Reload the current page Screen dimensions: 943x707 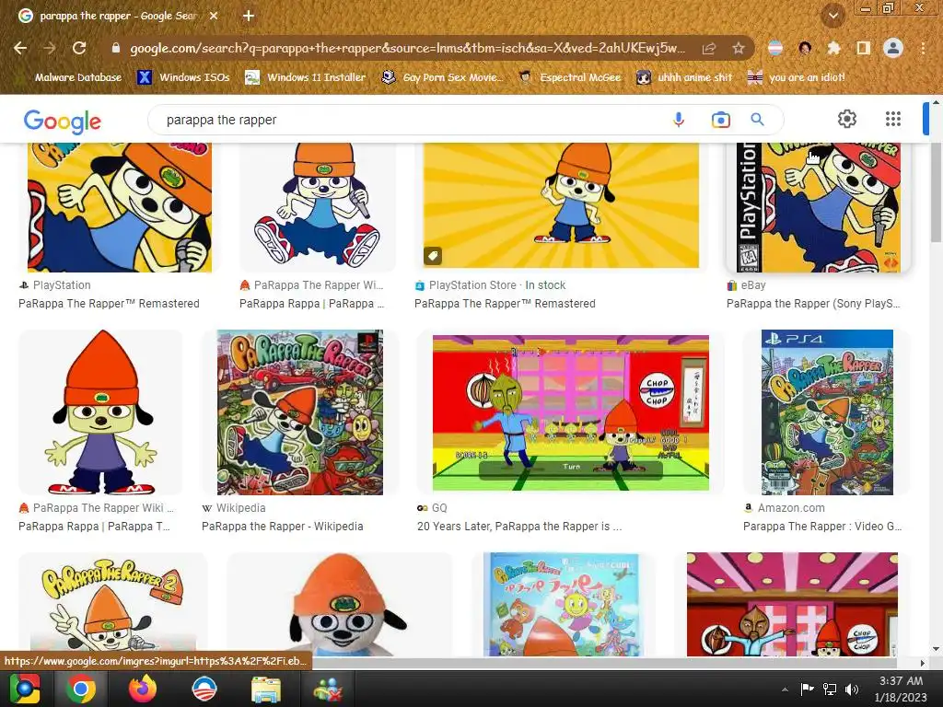click(x=79, y=48)
